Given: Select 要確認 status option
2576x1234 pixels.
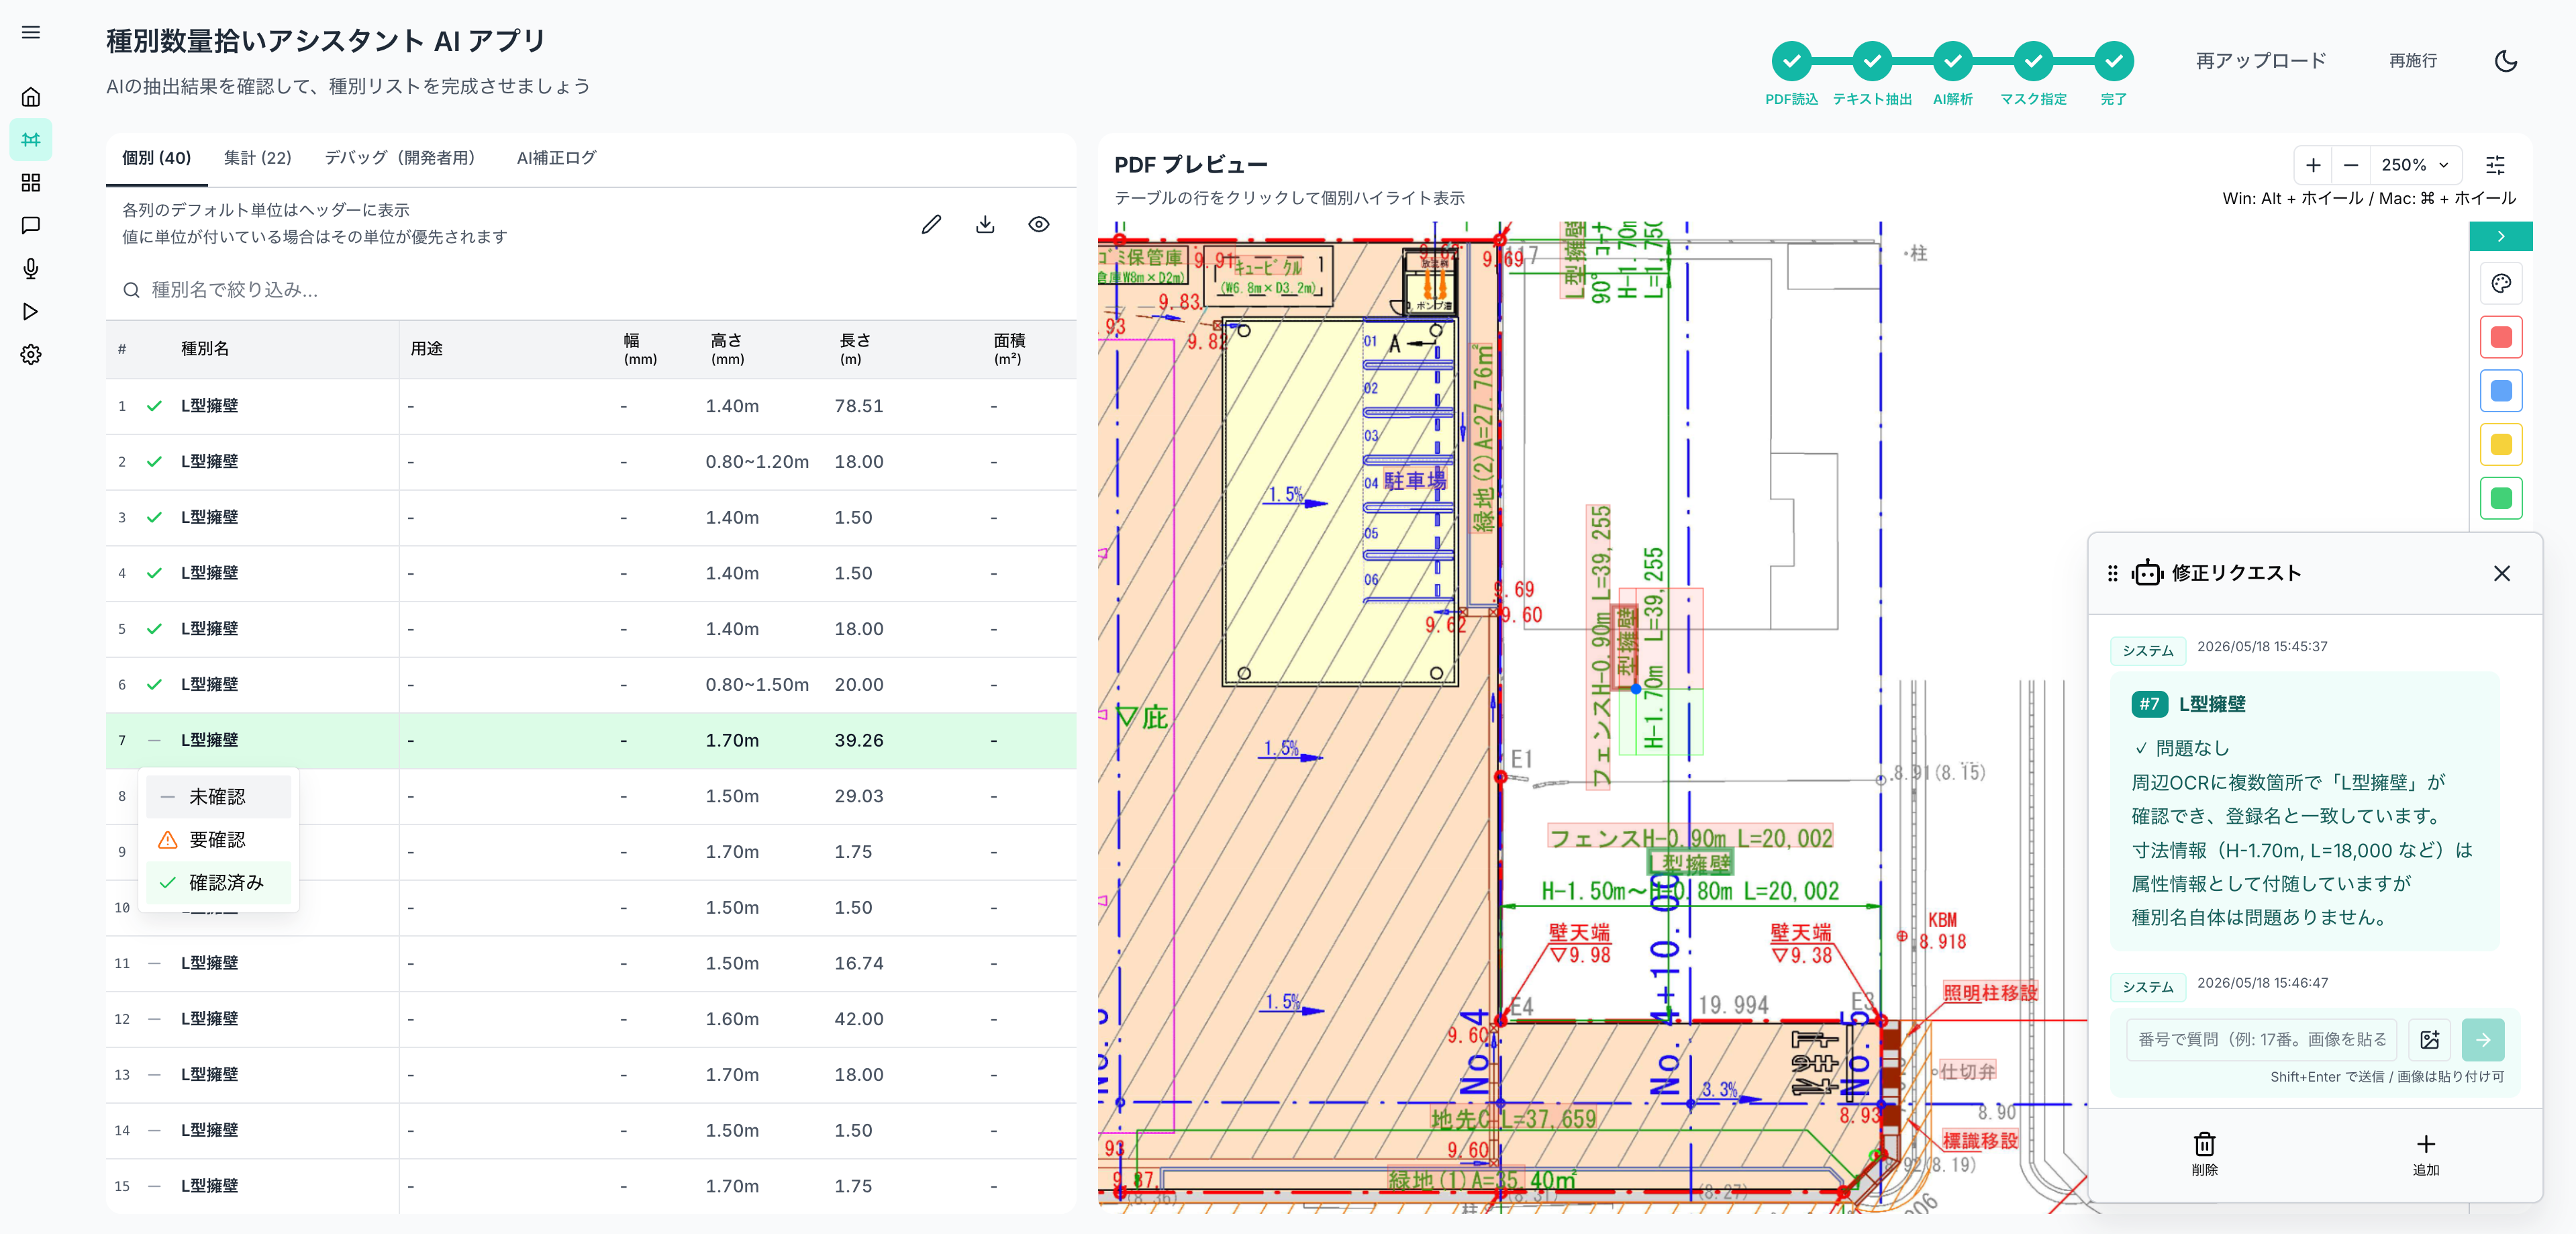Looking at the screenshot, I should (219, 839).
